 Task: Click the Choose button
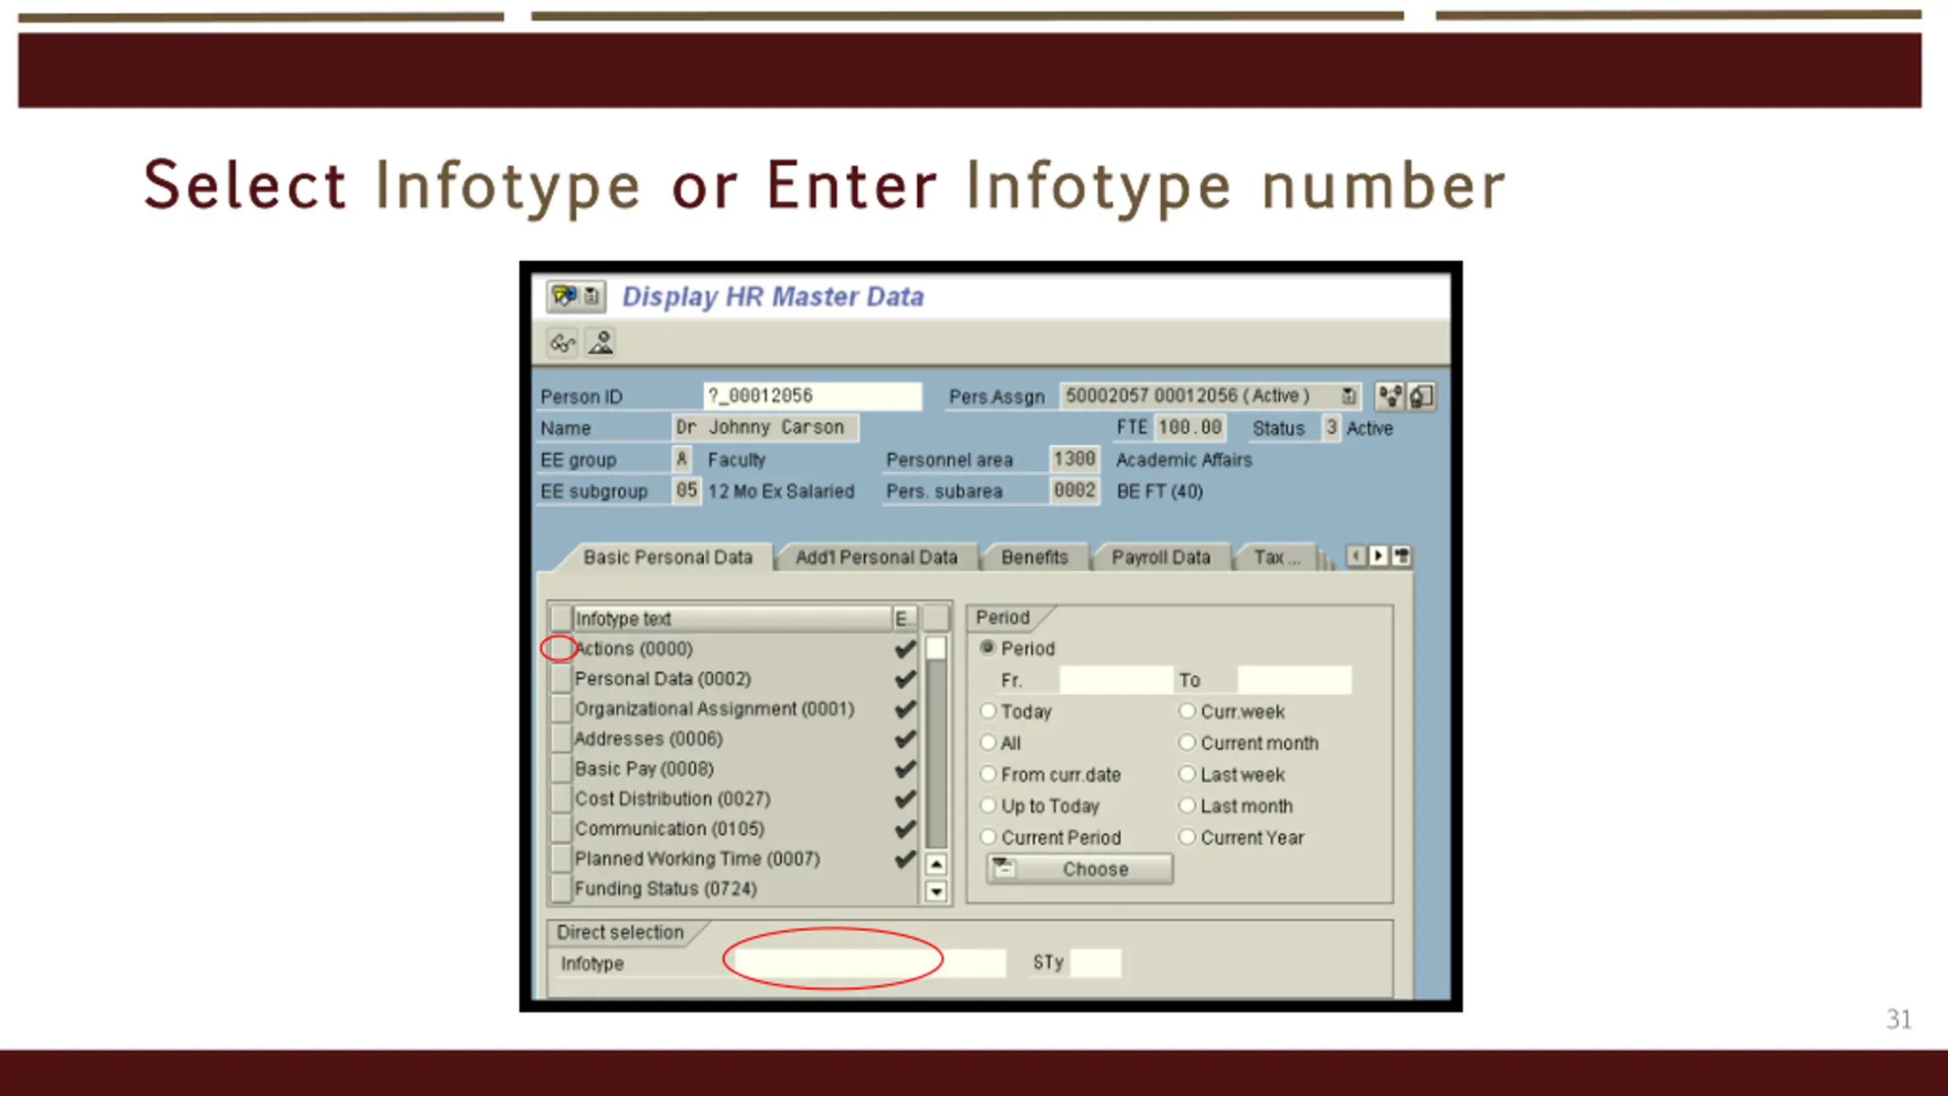tap(1080, 868)
